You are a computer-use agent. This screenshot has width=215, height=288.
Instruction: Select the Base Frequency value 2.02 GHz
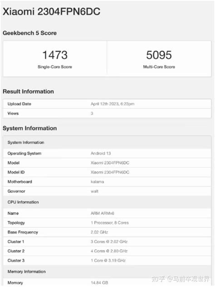click(99, 232)
